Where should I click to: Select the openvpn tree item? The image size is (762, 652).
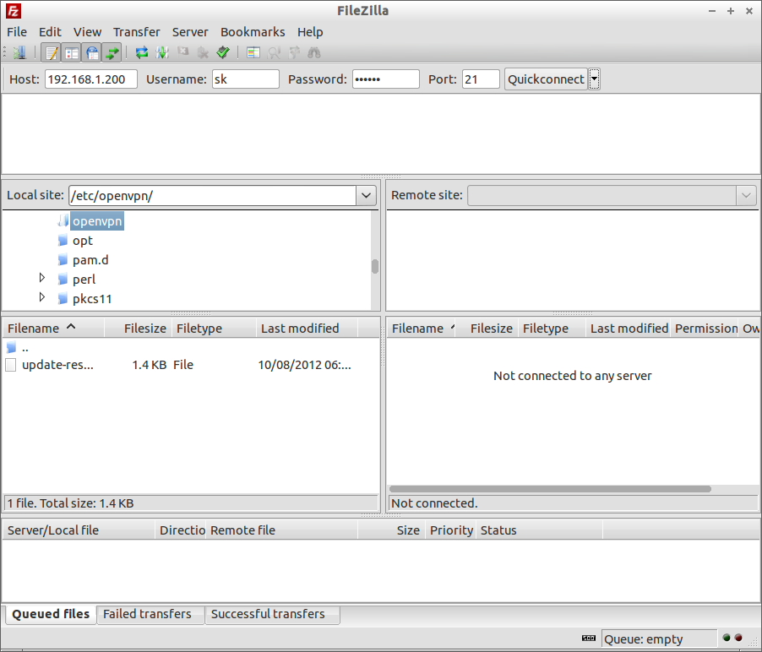[97, 221]
